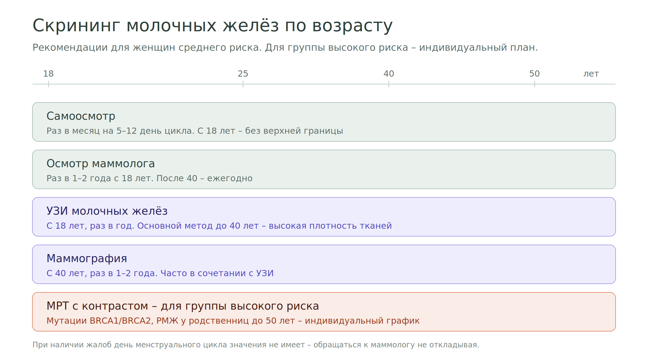Image resolution: width=648 pixels, height=356 pixels.
Task: Click the 50 age marker on timeline
Action: (535, 74)
